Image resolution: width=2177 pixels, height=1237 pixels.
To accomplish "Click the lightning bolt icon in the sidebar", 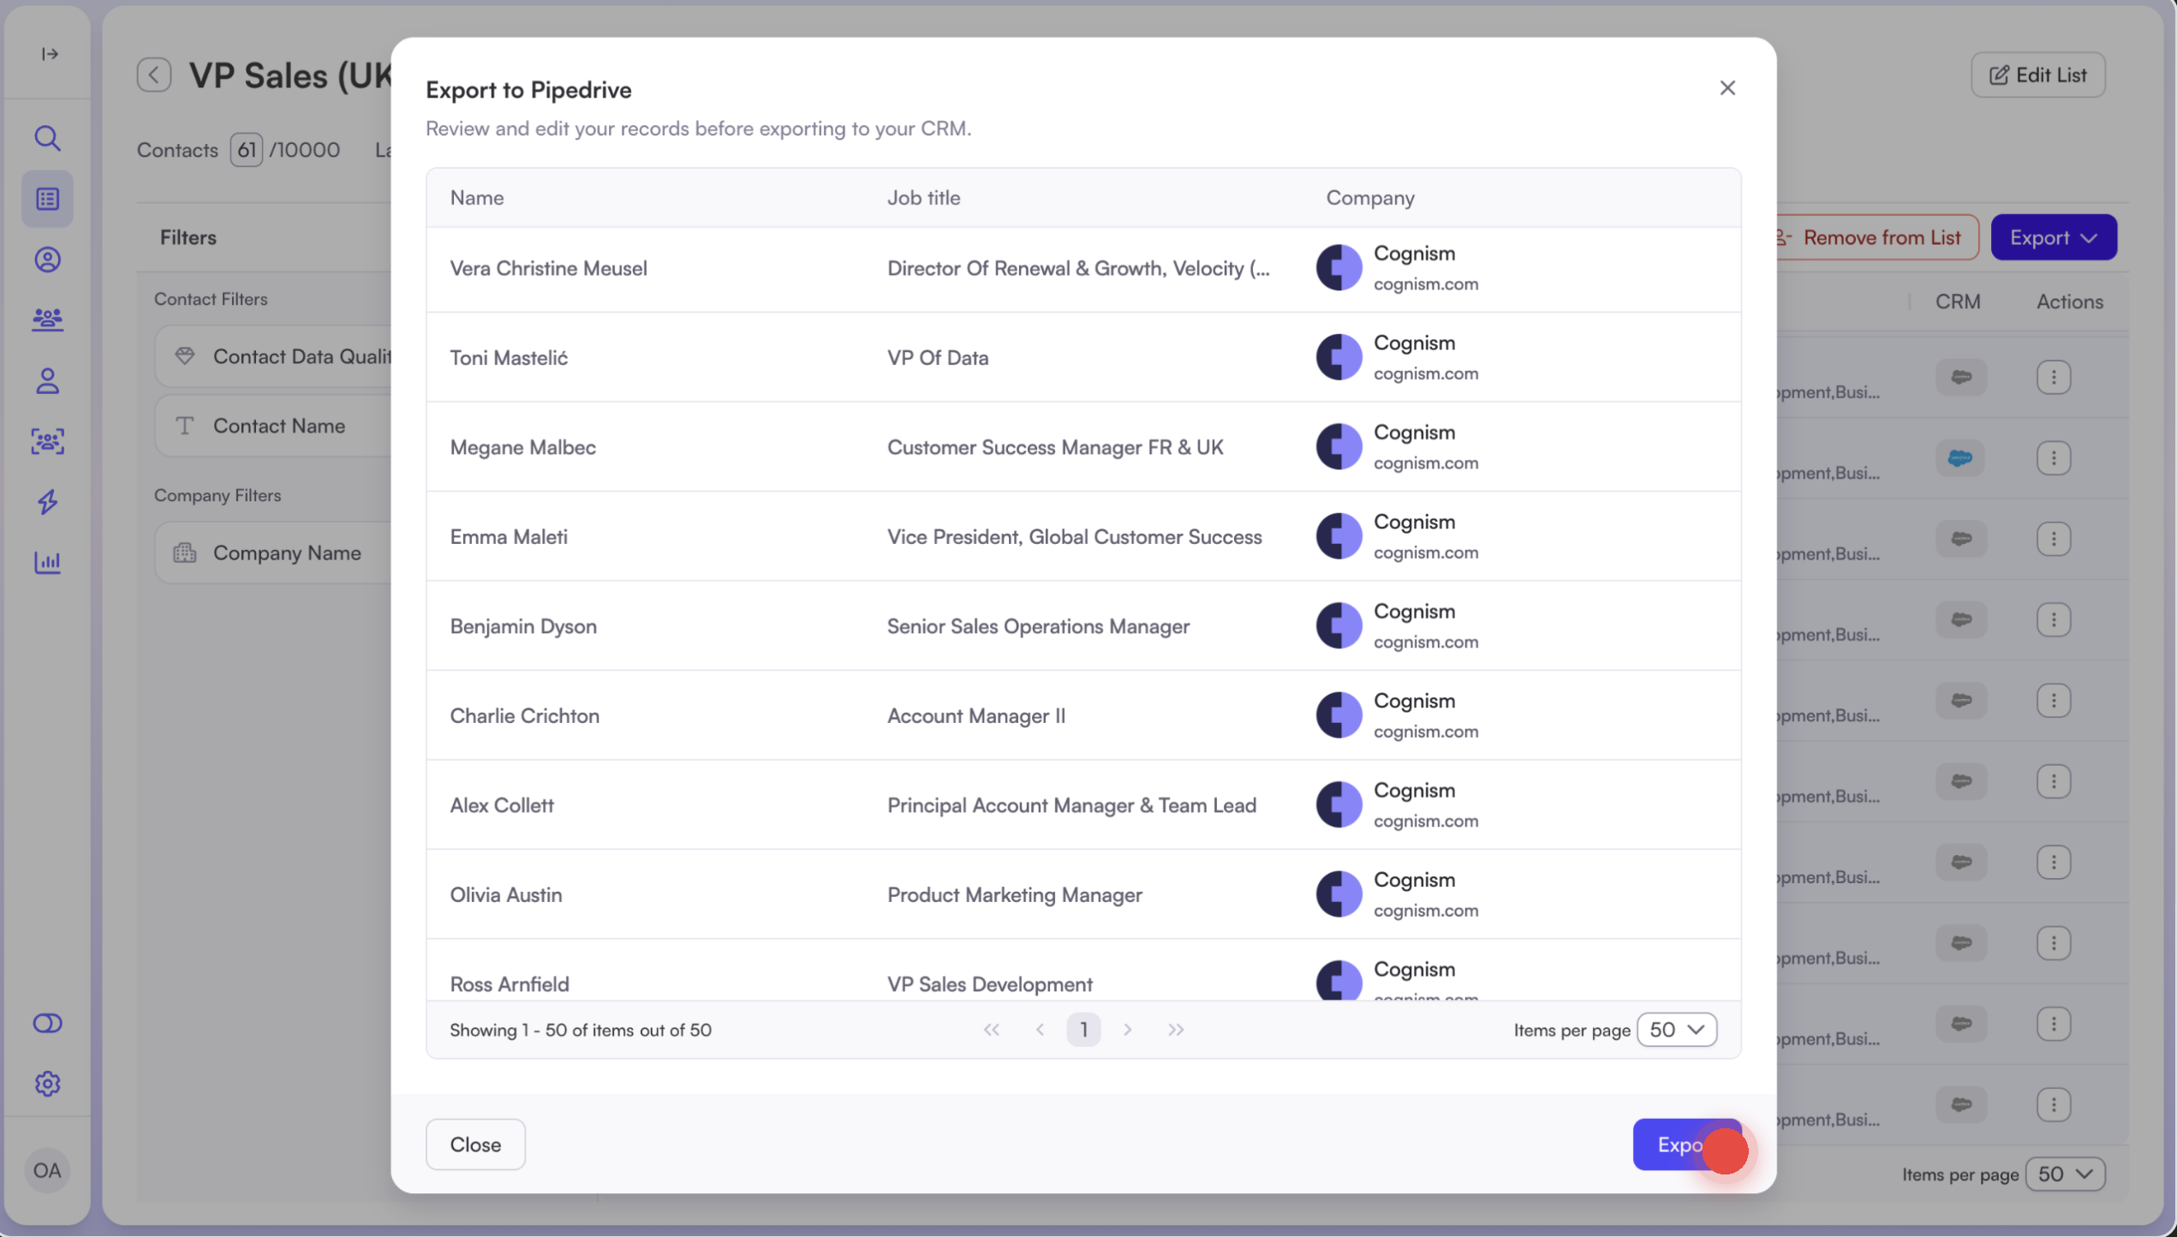I will pos(47,501).
